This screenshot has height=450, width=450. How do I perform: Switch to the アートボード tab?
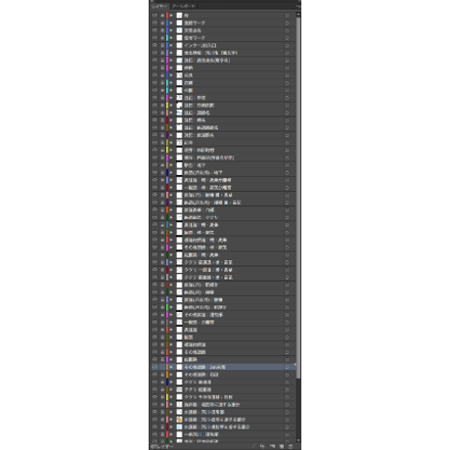(x=184, y=6)
